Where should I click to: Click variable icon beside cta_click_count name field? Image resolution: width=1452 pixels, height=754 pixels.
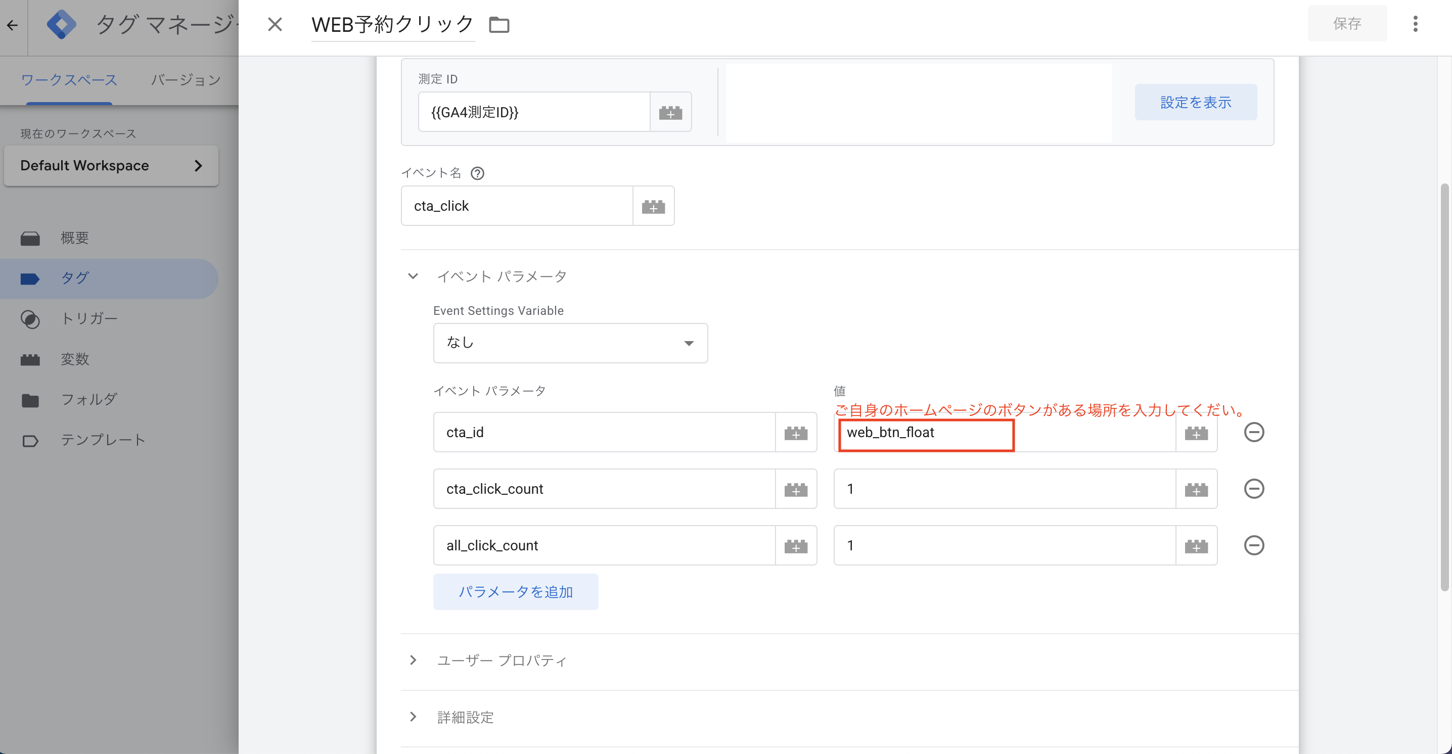point(796,489)
